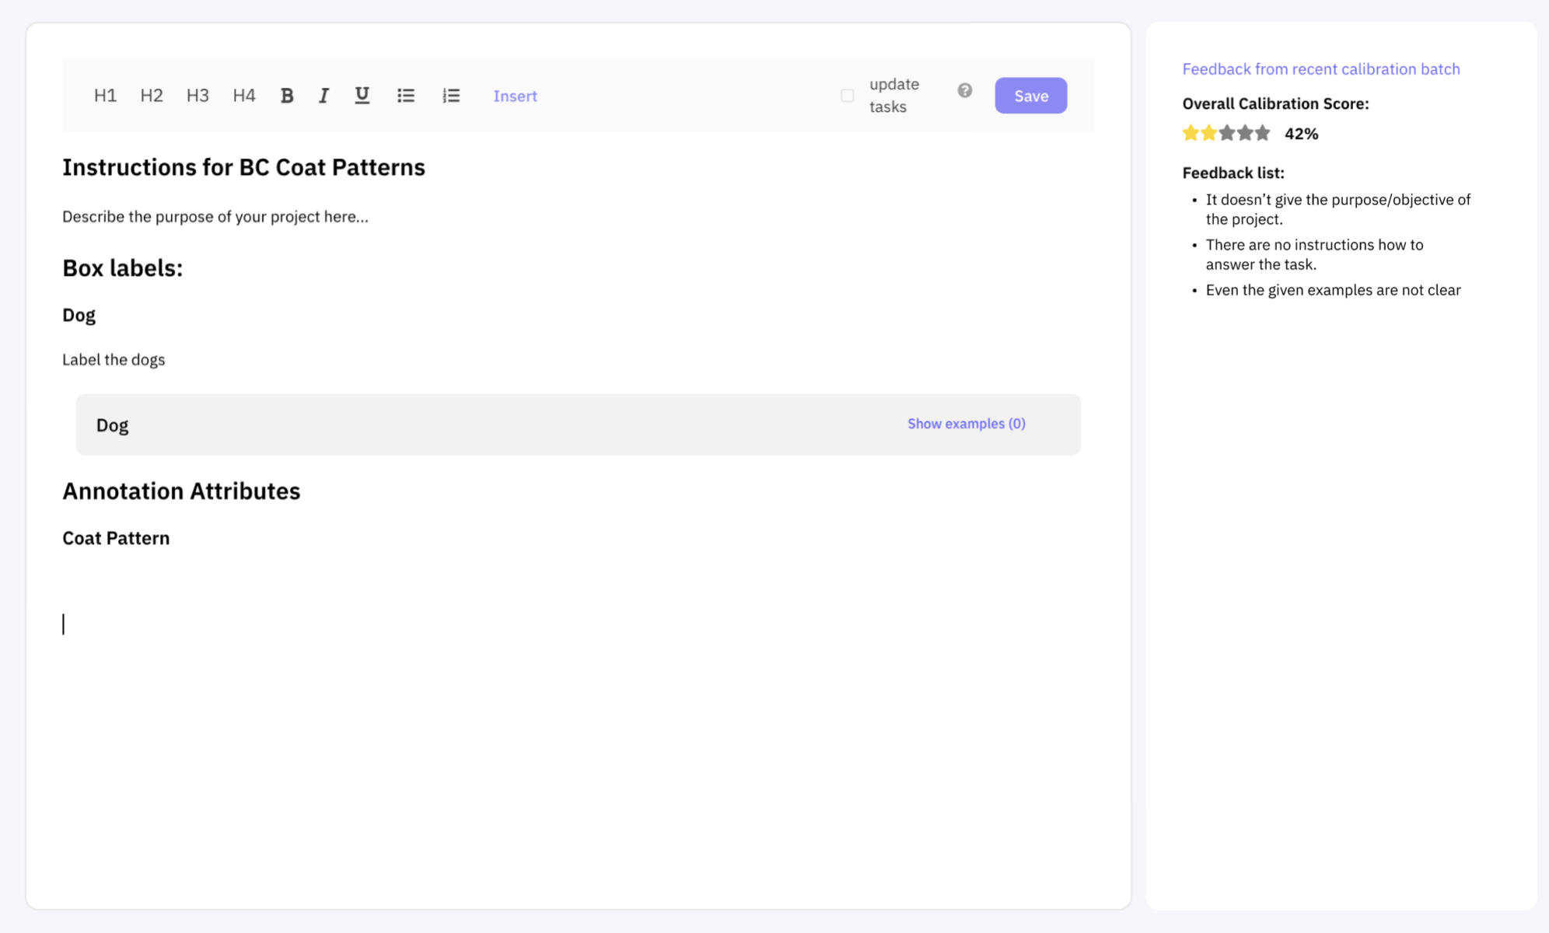1549x933 pixels.
Task: Expand Show examples (0) for Dog
Action: (x=967, y=424)
